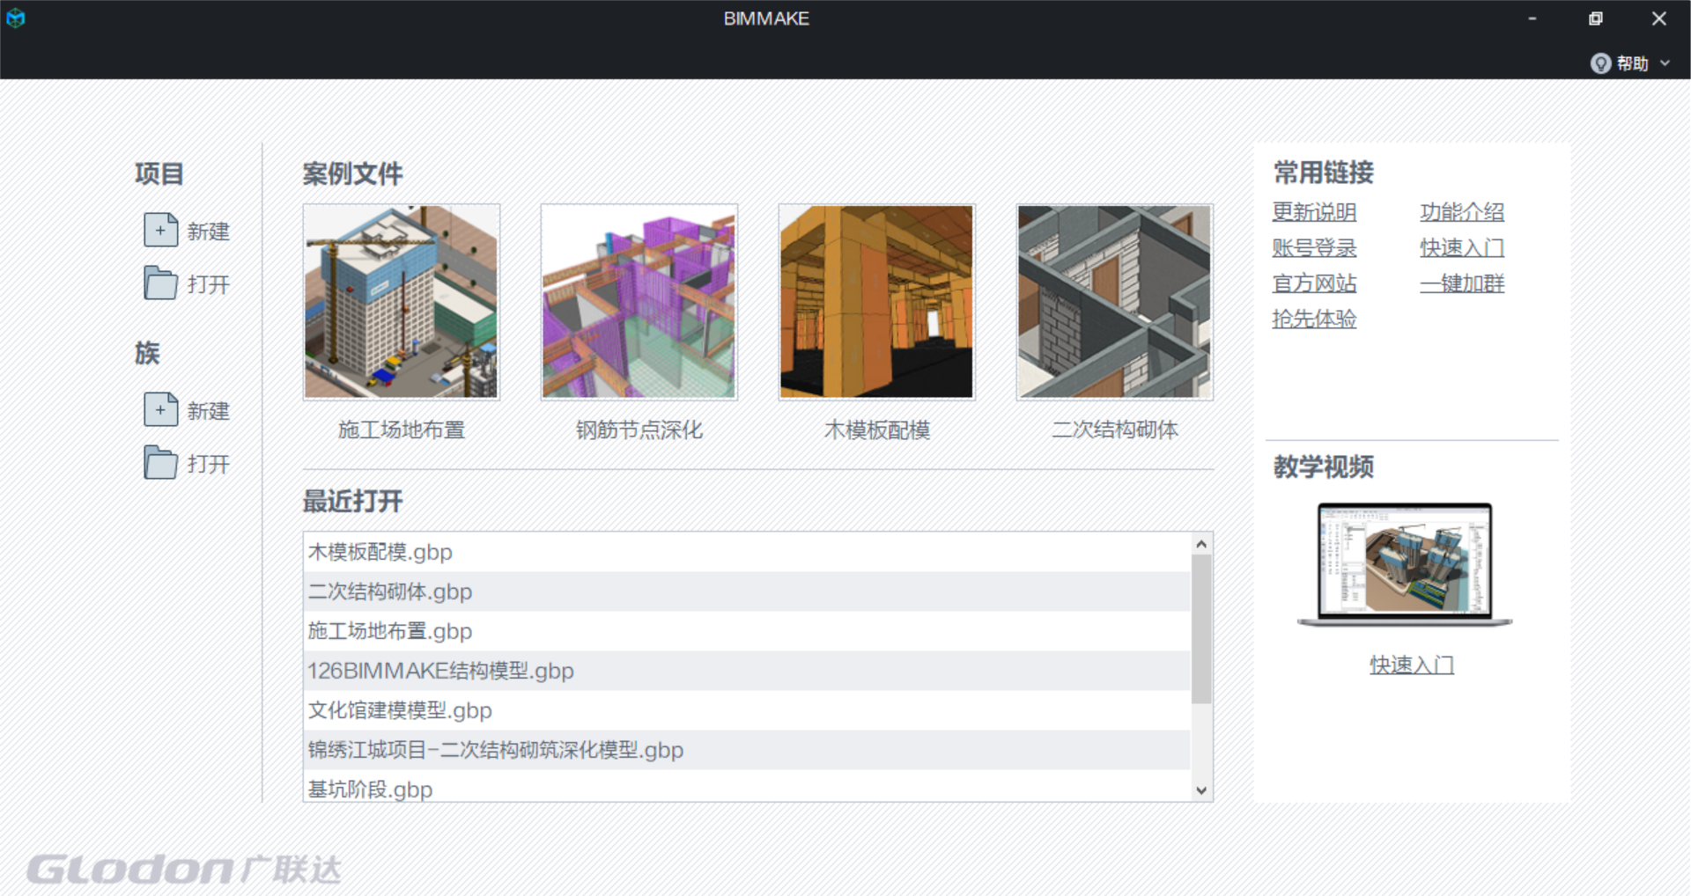Image resolution: width=1691 pixels, height=896 pixels.
Task: Click open-folder icon under 项目
Action: pyautogui.click(x=161, y=283)
